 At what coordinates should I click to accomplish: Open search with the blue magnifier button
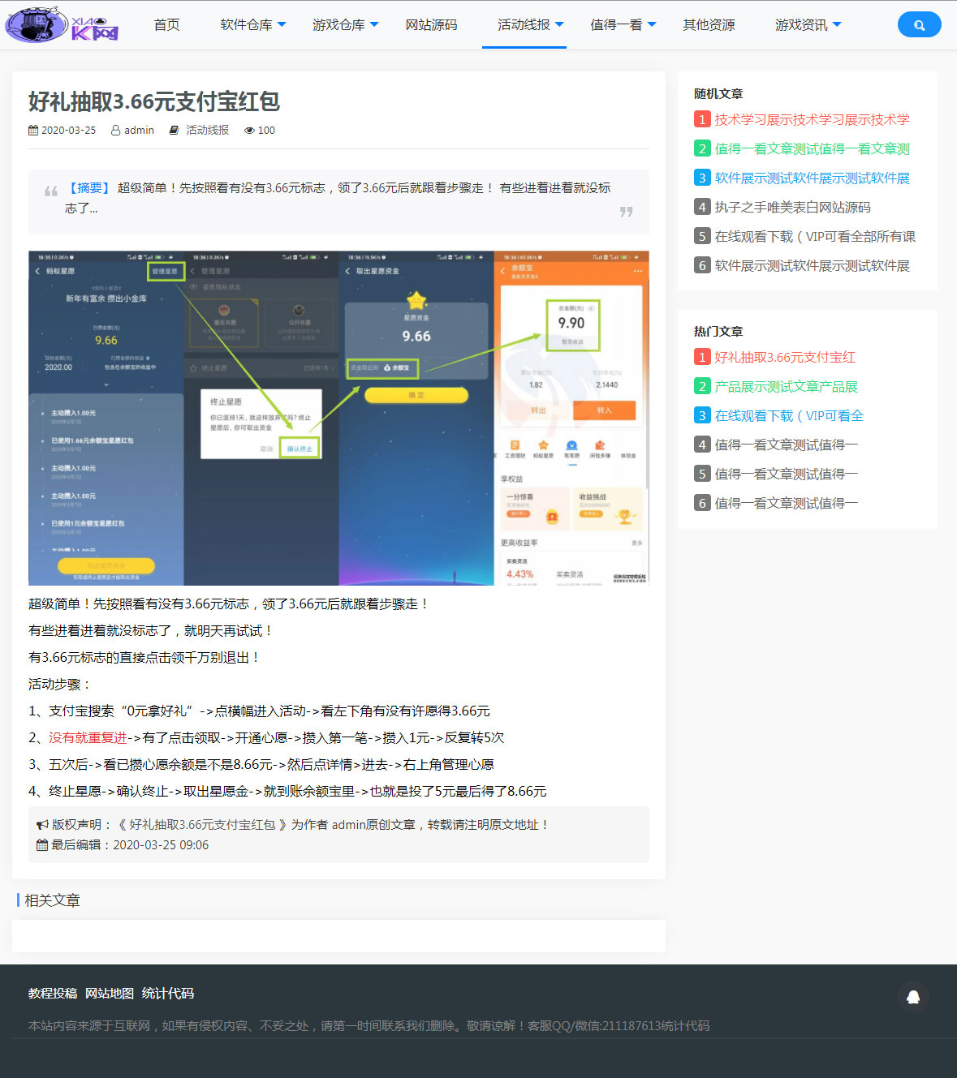[x=919, y=25]
